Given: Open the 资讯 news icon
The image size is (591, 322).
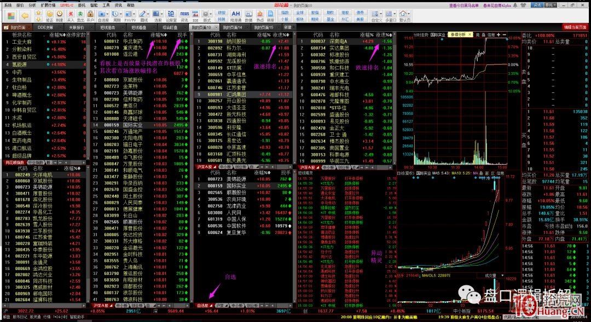Looking at the screenshot, I should pyautogui.click(x=184, y=14).
